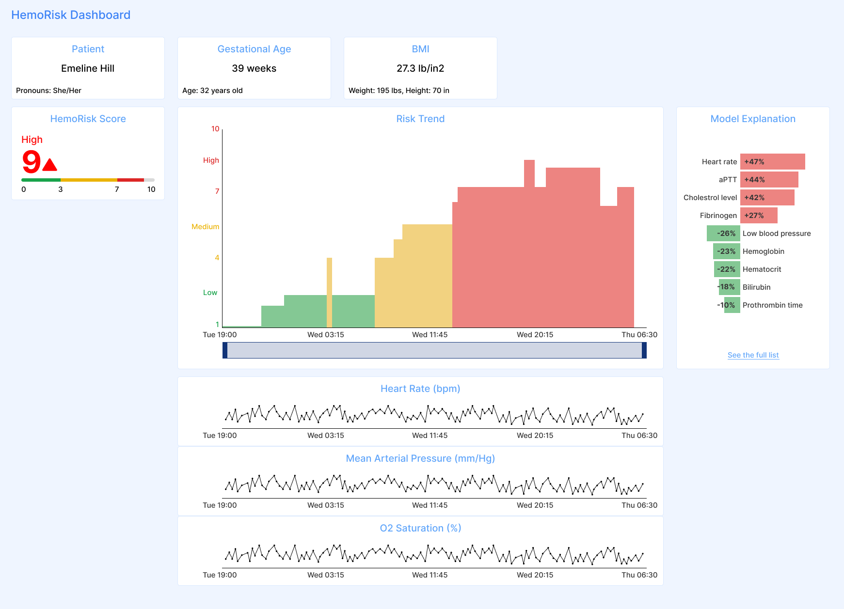Open the full feature list link

752,355
